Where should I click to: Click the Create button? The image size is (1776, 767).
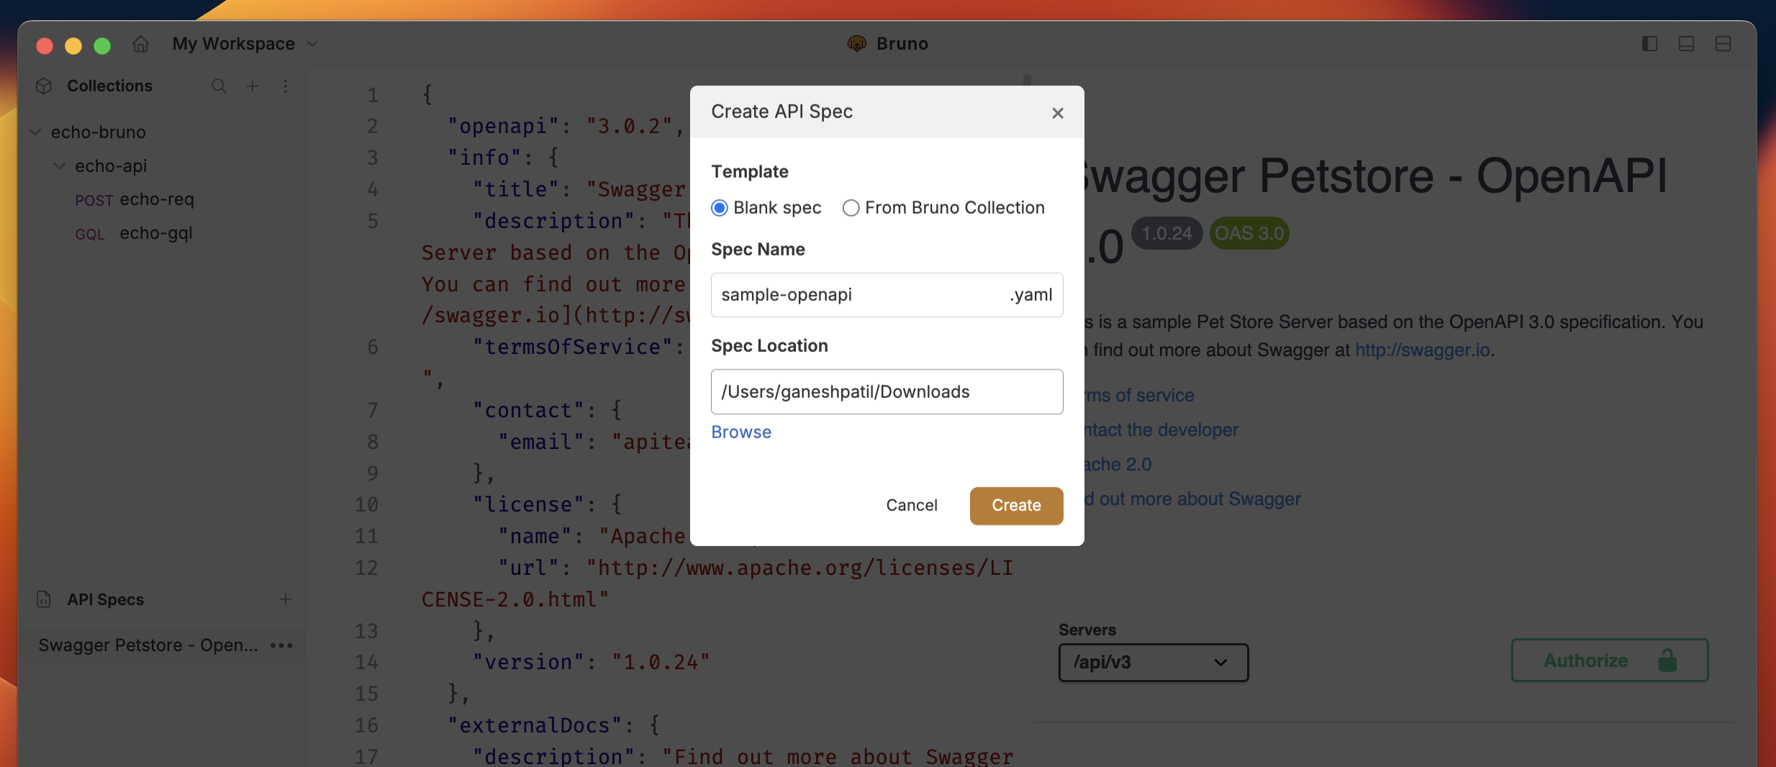tap(1015, 505)
